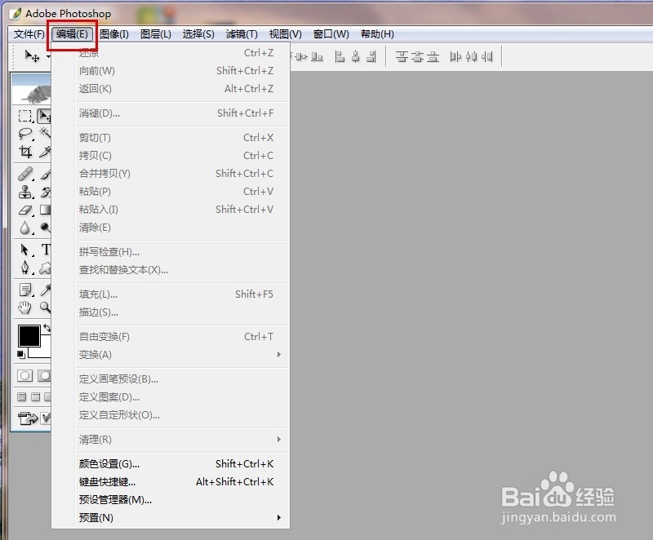The width and height of the screenshot is (653, 540).
Task: Open the 文件(F) menu
Action: click(x=29, y=34)
